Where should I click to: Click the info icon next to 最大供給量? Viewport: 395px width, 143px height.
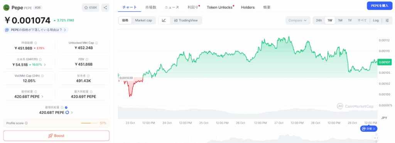(x=91, y=92)
